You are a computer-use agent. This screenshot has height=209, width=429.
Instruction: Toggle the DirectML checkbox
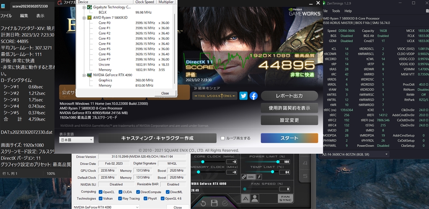168,192
